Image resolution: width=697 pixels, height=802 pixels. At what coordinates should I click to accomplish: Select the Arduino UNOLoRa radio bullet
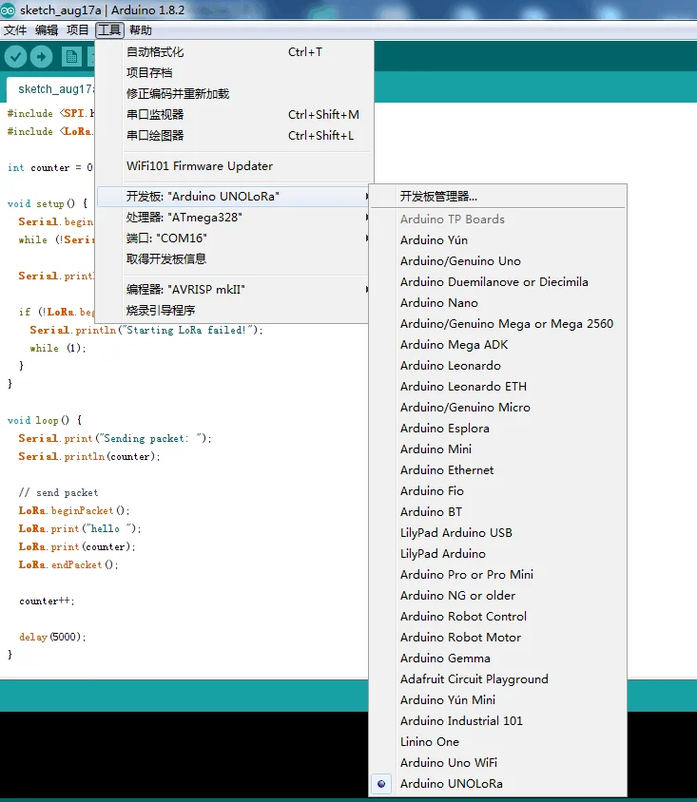pos(381,784)
